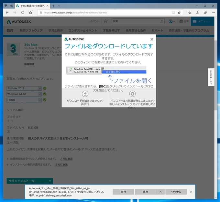The height and width of the screenshot is (202, 220).
Task: Click the Autodesk logo in header
Action: click(x=19, y=22)
